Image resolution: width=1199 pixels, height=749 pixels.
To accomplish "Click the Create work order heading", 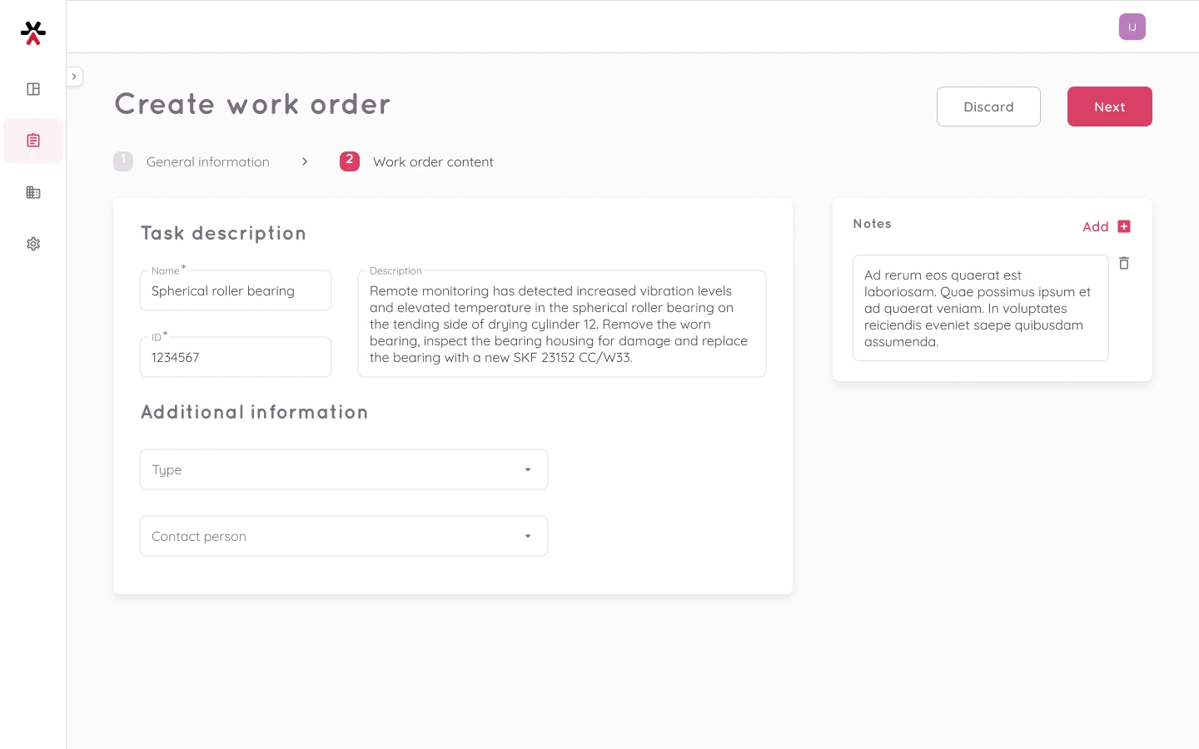I will click(x=252, y=104).
